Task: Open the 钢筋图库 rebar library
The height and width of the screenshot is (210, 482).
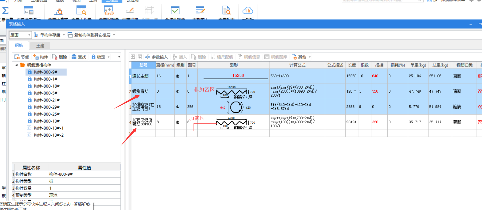Action: pyautogui.click(x=276, y=57)
